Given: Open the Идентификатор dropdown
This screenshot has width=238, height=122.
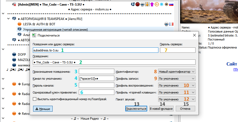Looking at the screenshot, I should tap(177, 72).
